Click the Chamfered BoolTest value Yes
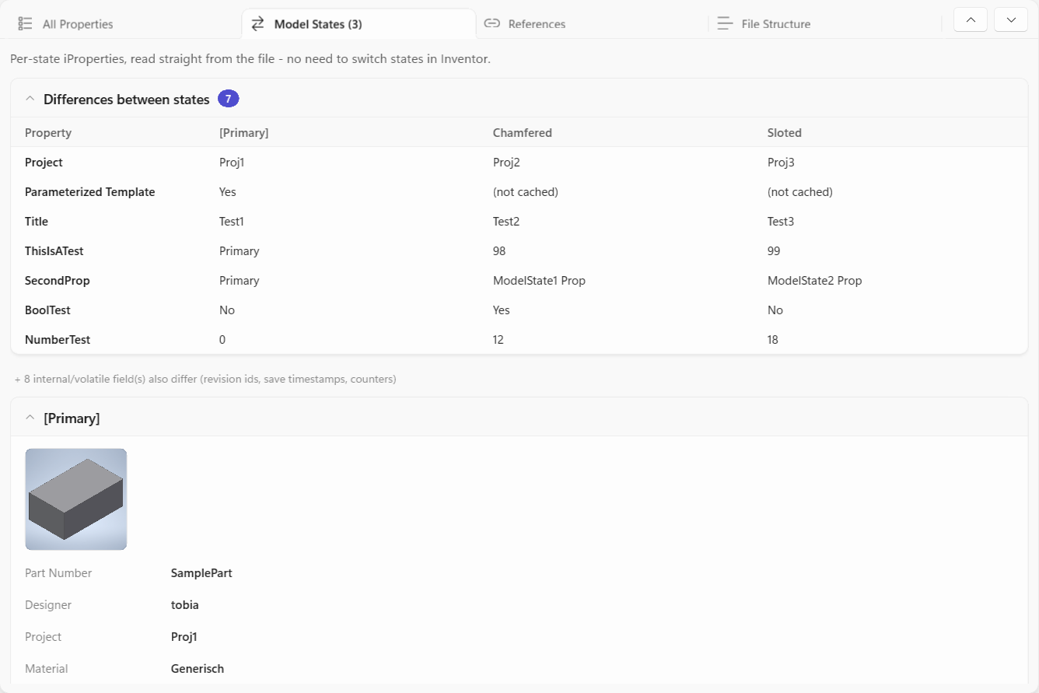 point(502,310)
